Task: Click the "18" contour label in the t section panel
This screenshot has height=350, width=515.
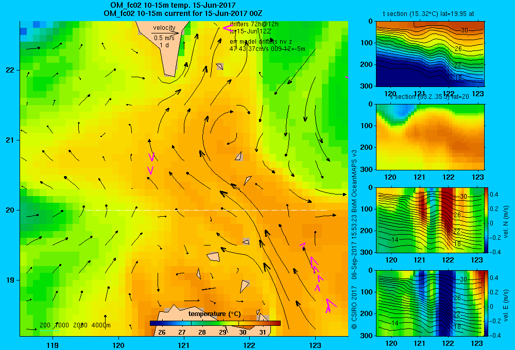Action: coord(458,78)
